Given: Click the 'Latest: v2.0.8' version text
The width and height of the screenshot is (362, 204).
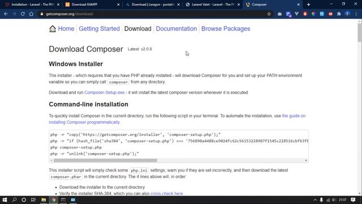Looking at the screenshot, I should (x=140, y=49).
